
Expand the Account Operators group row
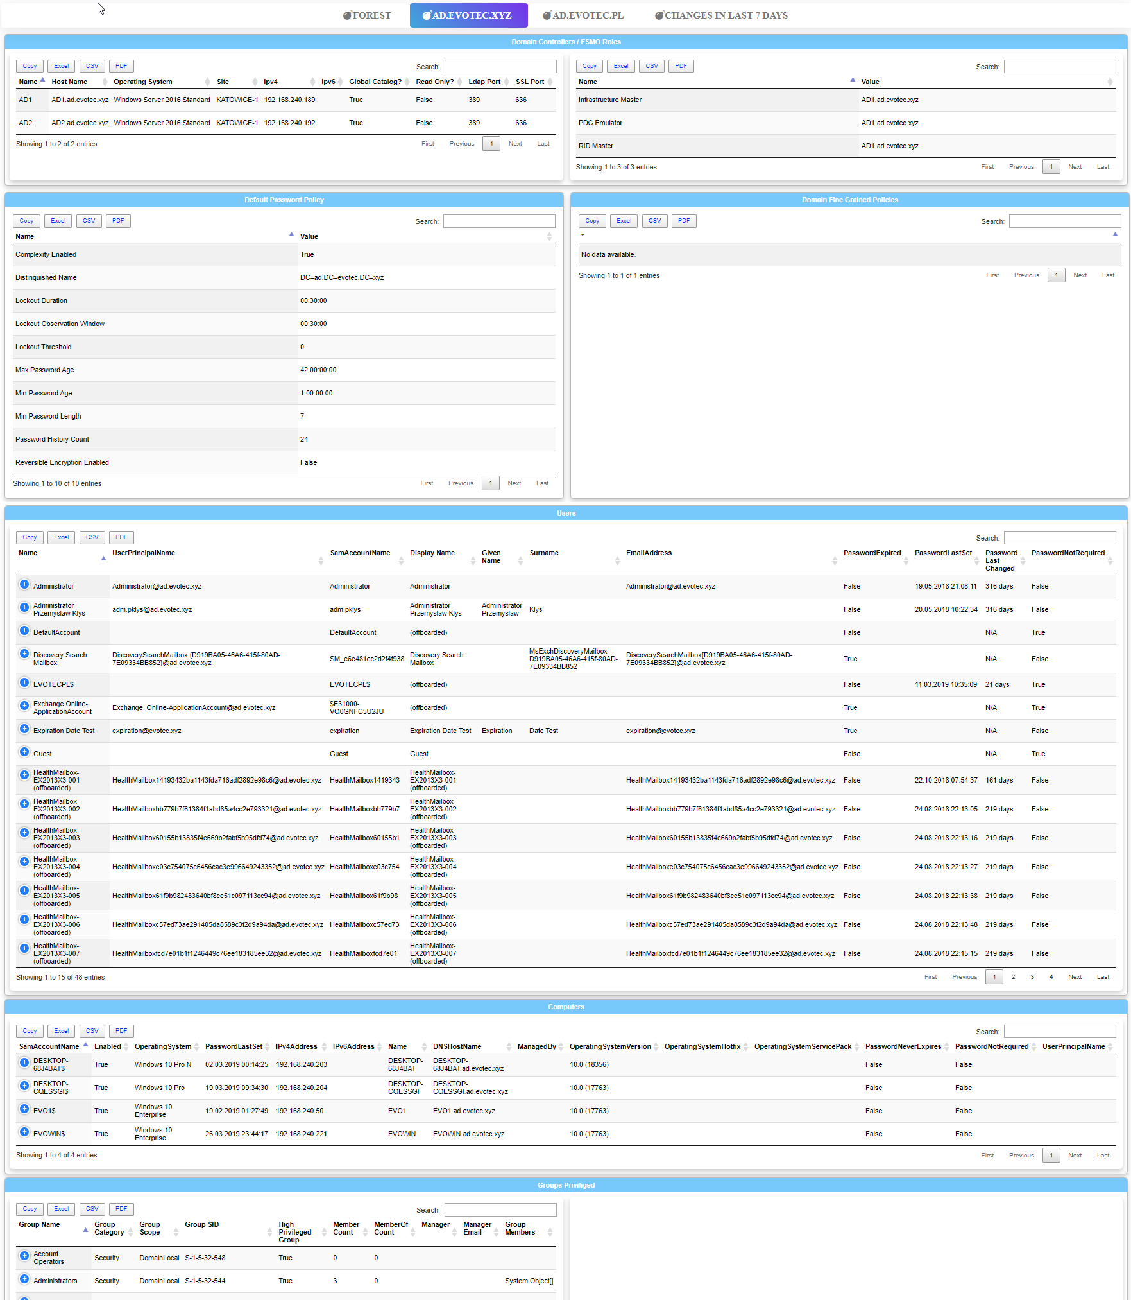point(24,1256)
